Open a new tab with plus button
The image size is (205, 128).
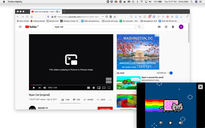pyautogui.click(x=64, y=12)
